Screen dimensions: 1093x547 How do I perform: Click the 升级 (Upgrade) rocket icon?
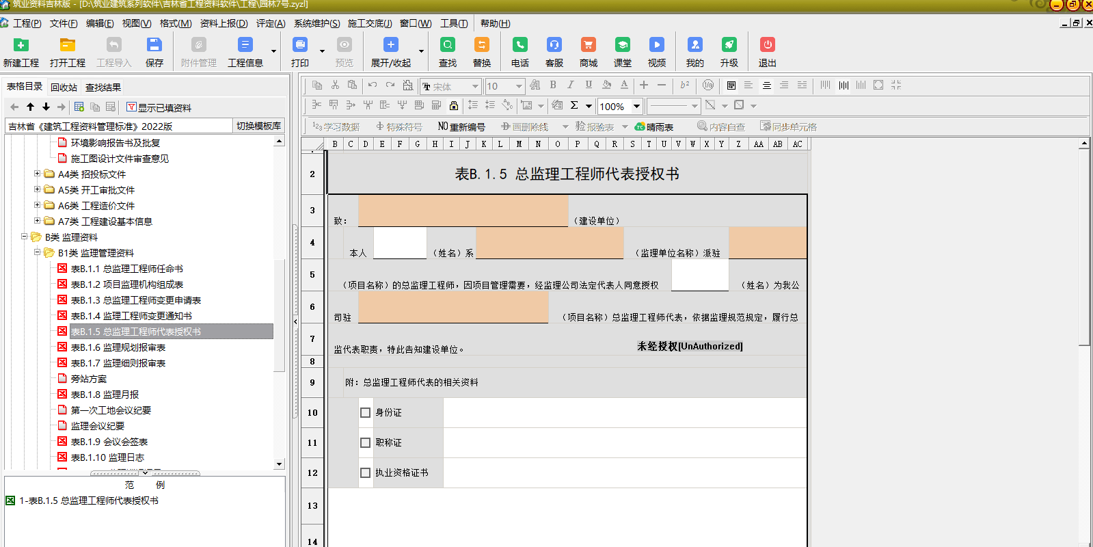coord(729,46)
